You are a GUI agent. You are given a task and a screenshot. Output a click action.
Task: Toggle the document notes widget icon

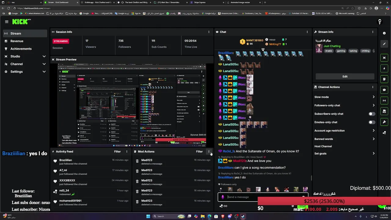pyautogui.click(x=384, y=79)
